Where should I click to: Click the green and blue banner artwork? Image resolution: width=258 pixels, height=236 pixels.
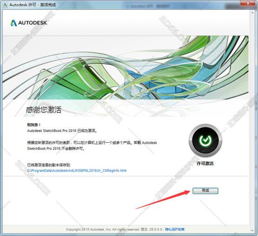click(x=126, y=68)
